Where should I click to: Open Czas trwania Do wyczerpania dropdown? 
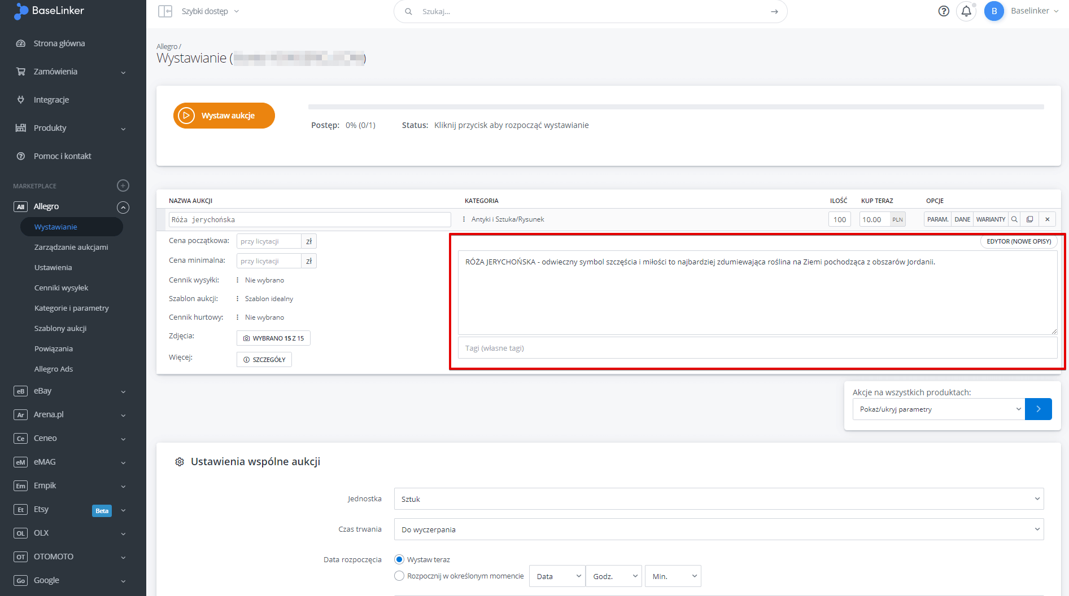point(719,529)
